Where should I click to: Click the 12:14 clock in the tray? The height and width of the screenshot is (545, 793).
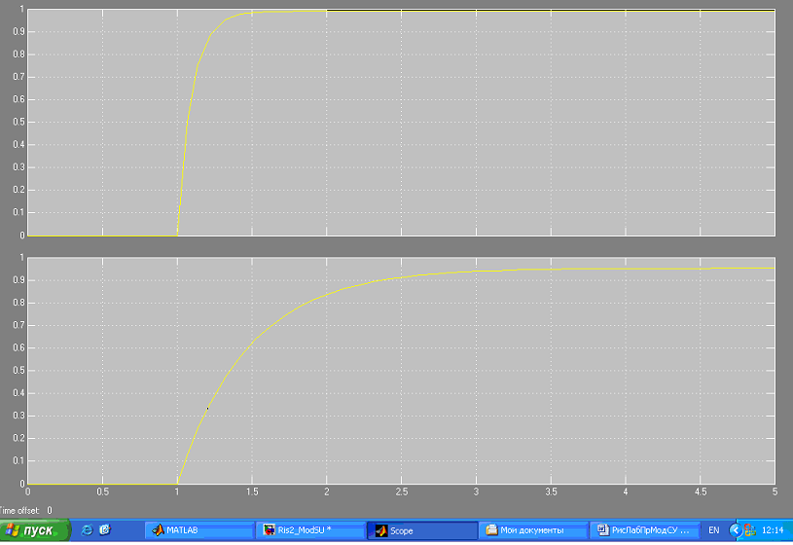pos(773,530)
